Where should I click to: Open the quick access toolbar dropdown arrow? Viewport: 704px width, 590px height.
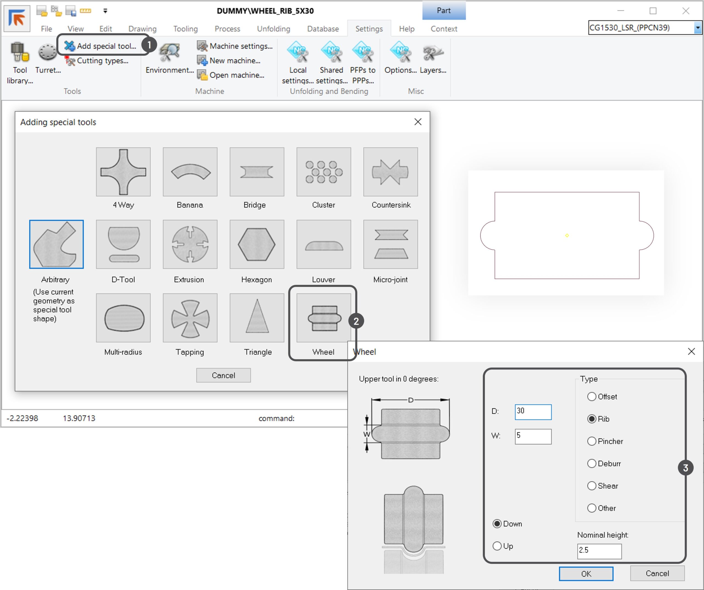pyautogui.click(x=105, y=11)
